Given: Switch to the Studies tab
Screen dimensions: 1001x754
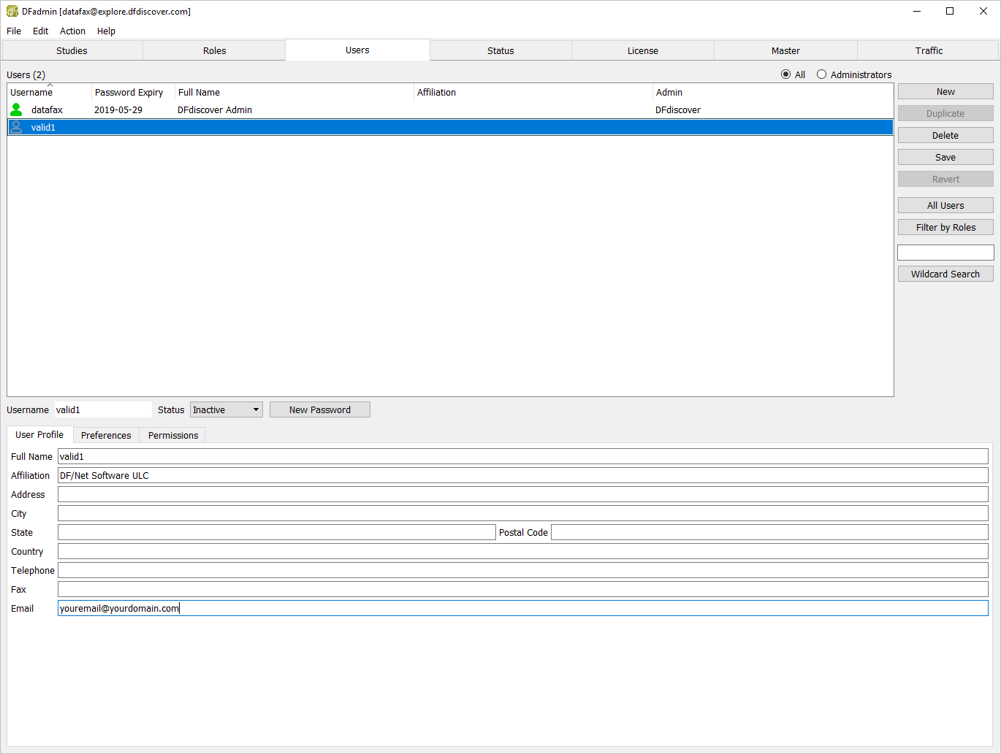Looking at the screenshot, I should (72, 50).
